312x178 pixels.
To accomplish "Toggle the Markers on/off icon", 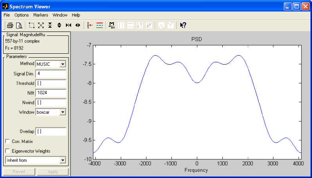I will tap(112, 25).
